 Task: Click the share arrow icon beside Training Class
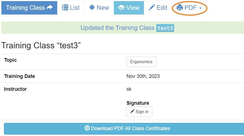tap(50, 7)
